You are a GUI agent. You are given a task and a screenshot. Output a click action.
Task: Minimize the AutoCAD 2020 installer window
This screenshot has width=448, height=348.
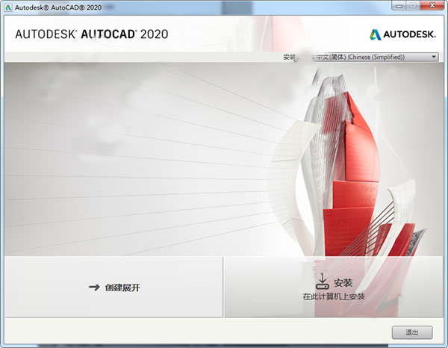(399, 6)
